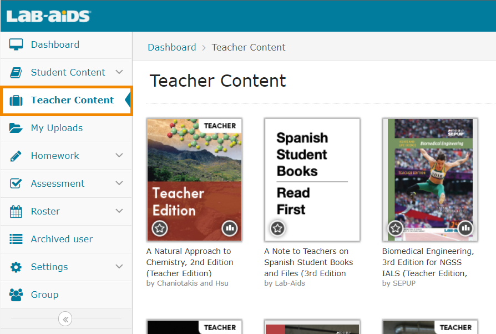Open Archived user menu item
This screenshot has width=496, height=334.
point(62,239)
